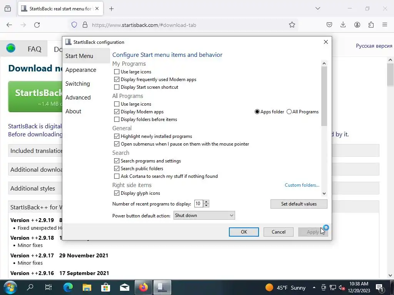
Task: Check Display Start screen shortcut
Action: [x=117, y=87]
